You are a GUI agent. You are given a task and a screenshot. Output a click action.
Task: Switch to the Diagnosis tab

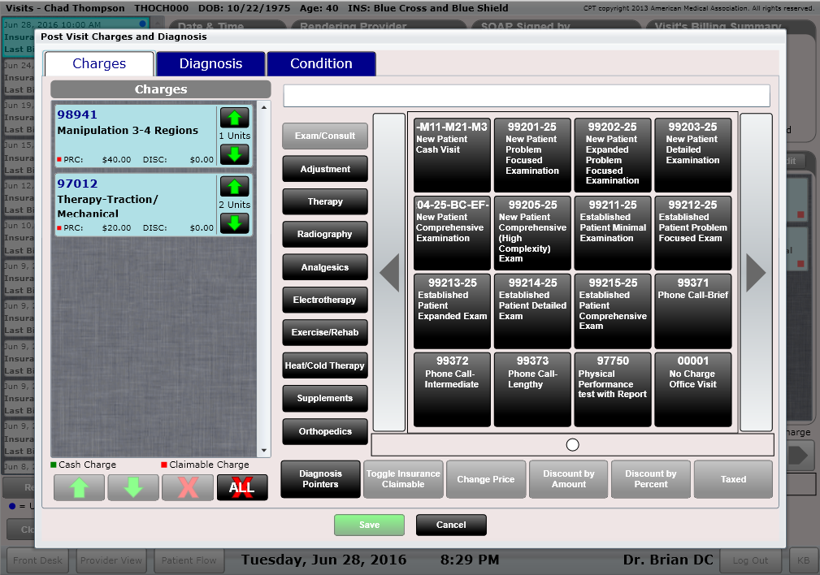[210, 64]
